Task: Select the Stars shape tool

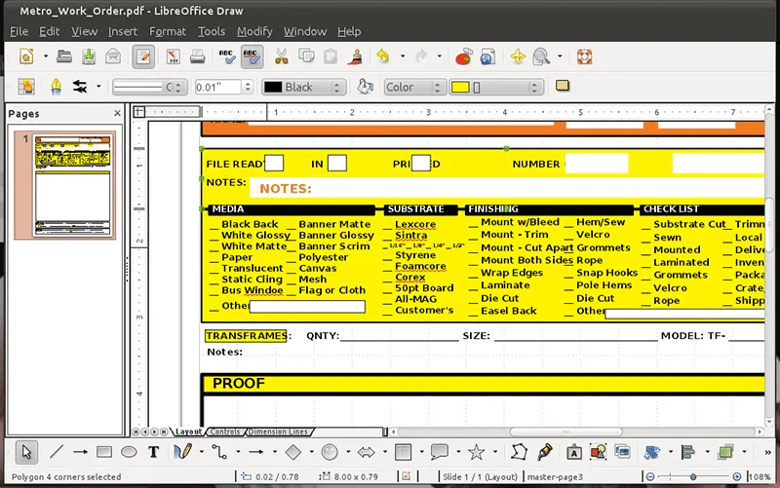Action: pos(476,452)
